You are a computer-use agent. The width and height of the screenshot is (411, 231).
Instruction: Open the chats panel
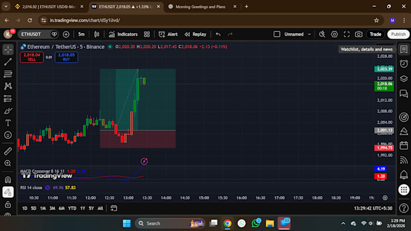(x=404, y=93)
